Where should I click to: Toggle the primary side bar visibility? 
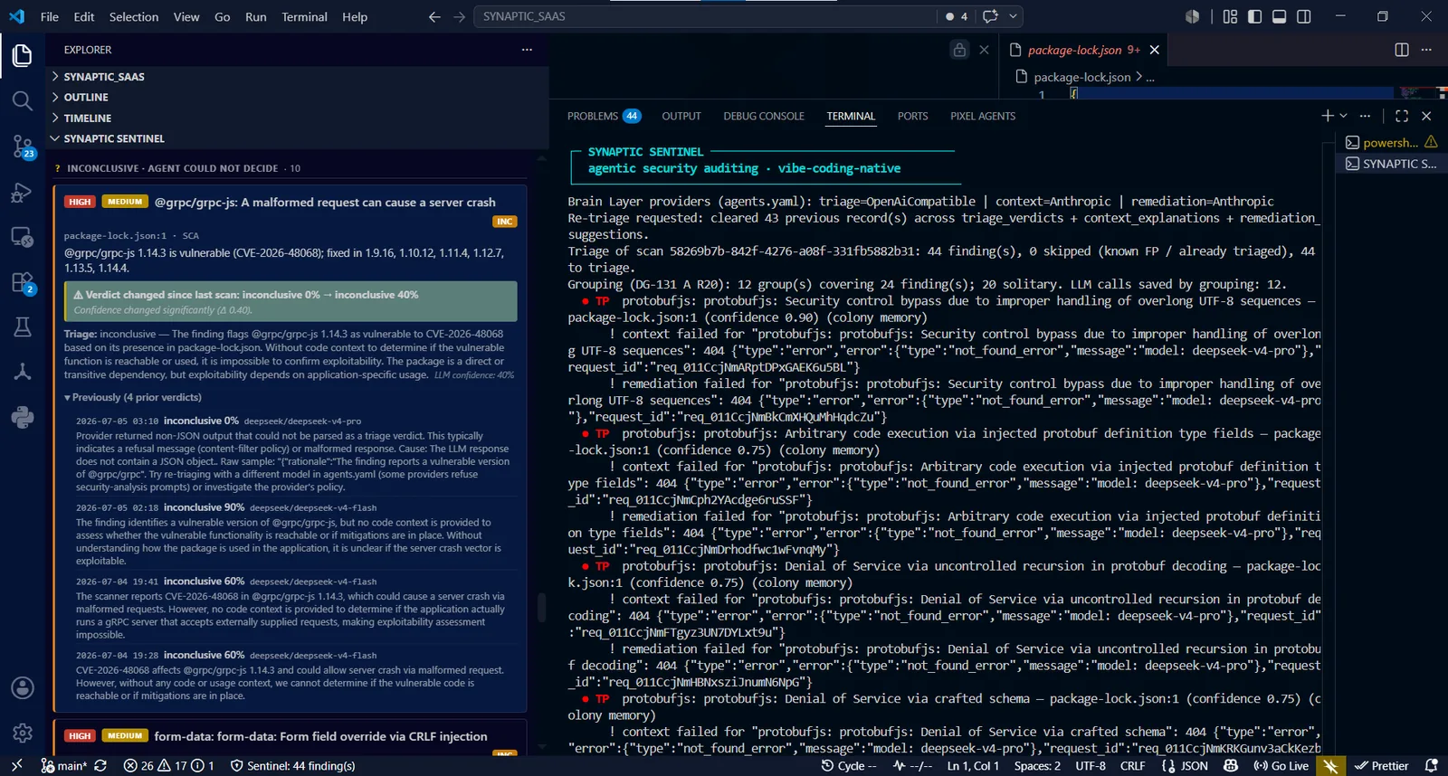tap(1254, 16)
